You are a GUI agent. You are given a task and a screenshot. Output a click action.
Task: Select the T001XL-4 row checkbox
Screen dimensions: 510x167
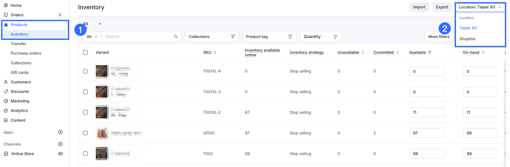coord(85,71)
